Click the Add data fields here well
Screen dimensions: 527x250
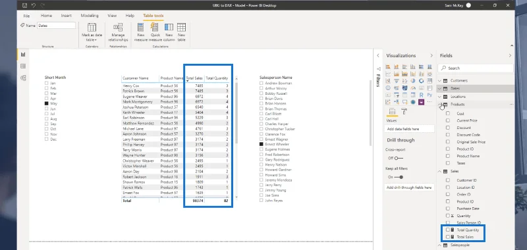(x=409, y=129)
